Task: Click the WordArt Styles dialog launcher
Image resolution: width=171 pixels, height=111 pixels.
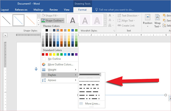Action: pos(114,31)
